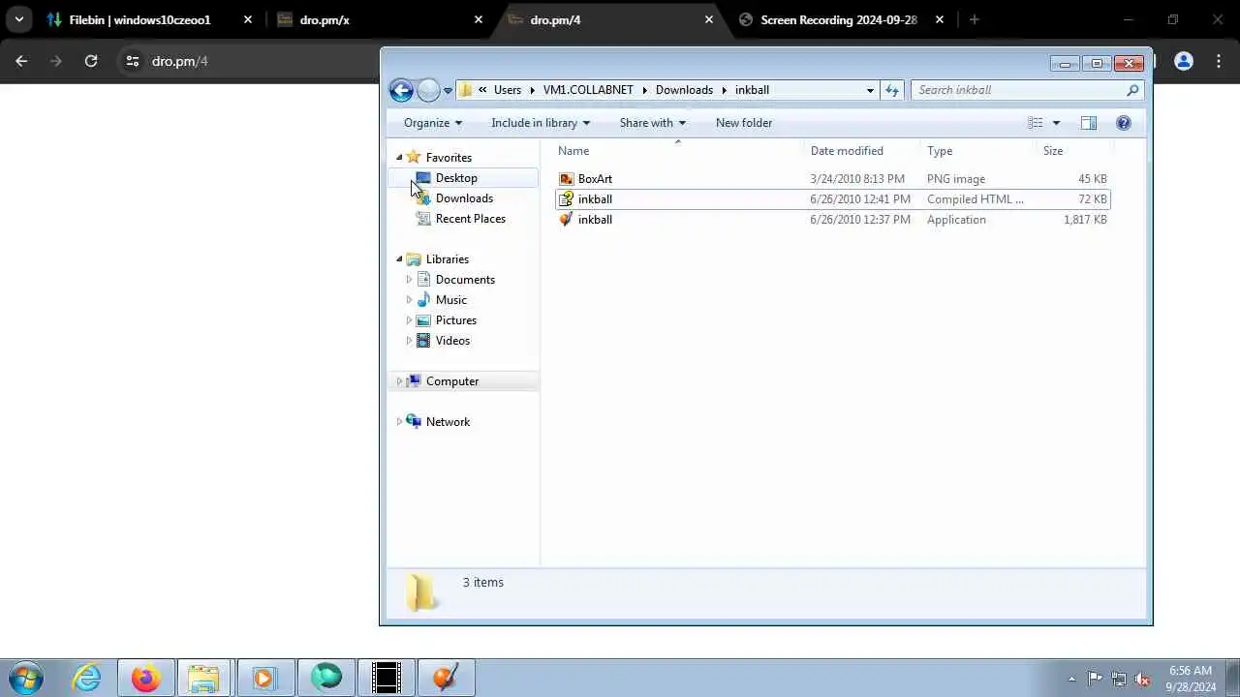The height and width of the screenshot is (697, 1240).
Task: Select the Videos library
Action: (x=452, y=341)
